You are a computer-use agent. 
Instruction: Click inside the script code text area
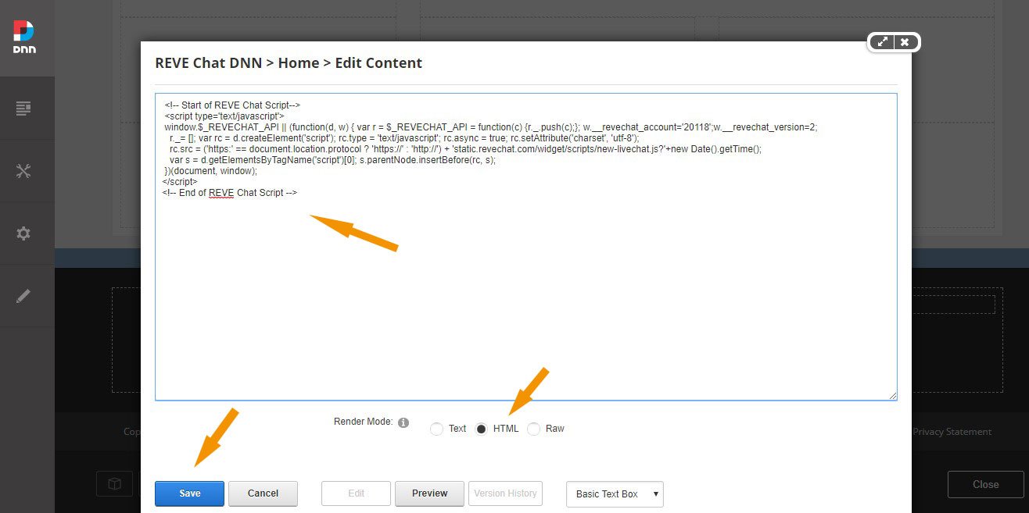click(x=525, y=247)
